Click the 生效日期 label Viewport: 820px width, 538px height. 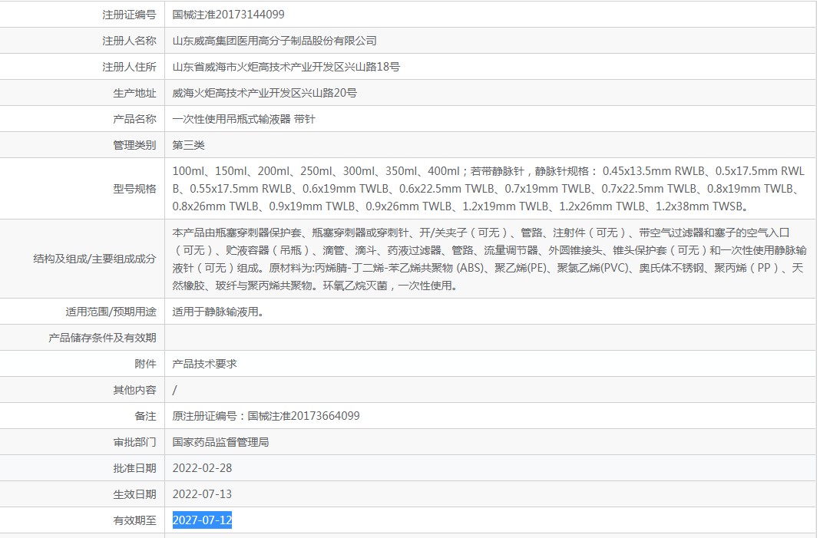click(x=134, y=494)
